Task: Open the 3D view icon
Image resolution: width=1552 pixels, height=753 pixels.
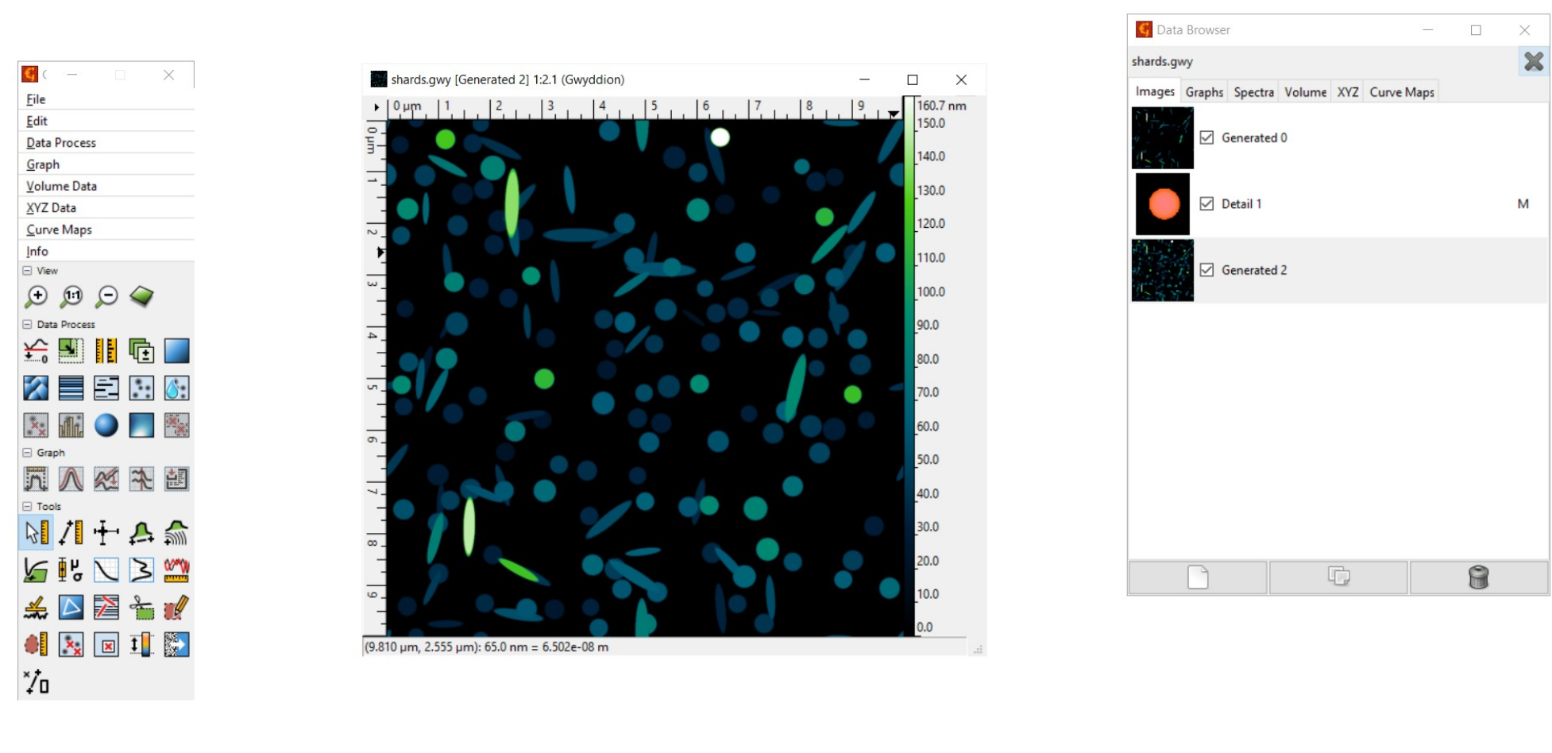Action: click(141, 296)
